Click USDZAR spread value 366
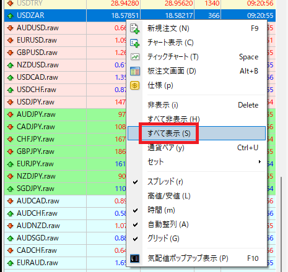 point(214,15)
